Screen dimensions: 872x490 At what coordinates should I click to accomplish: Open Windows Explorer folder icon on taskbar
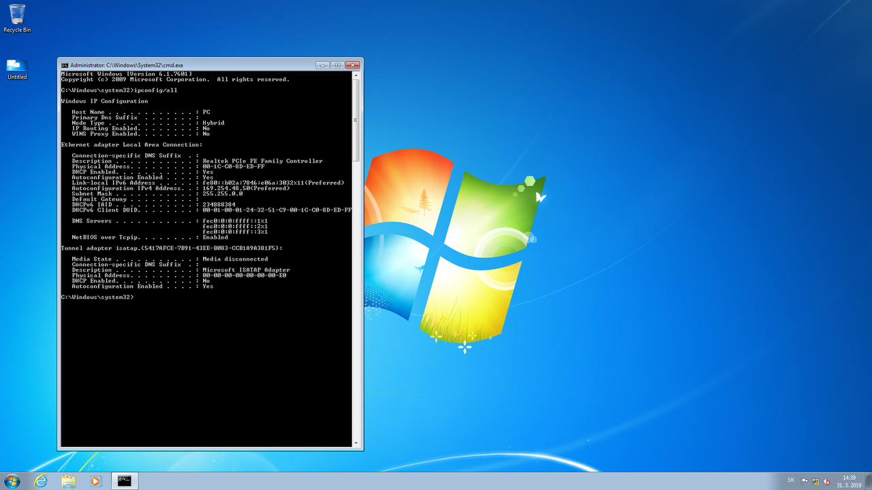[x=69, y=480]
